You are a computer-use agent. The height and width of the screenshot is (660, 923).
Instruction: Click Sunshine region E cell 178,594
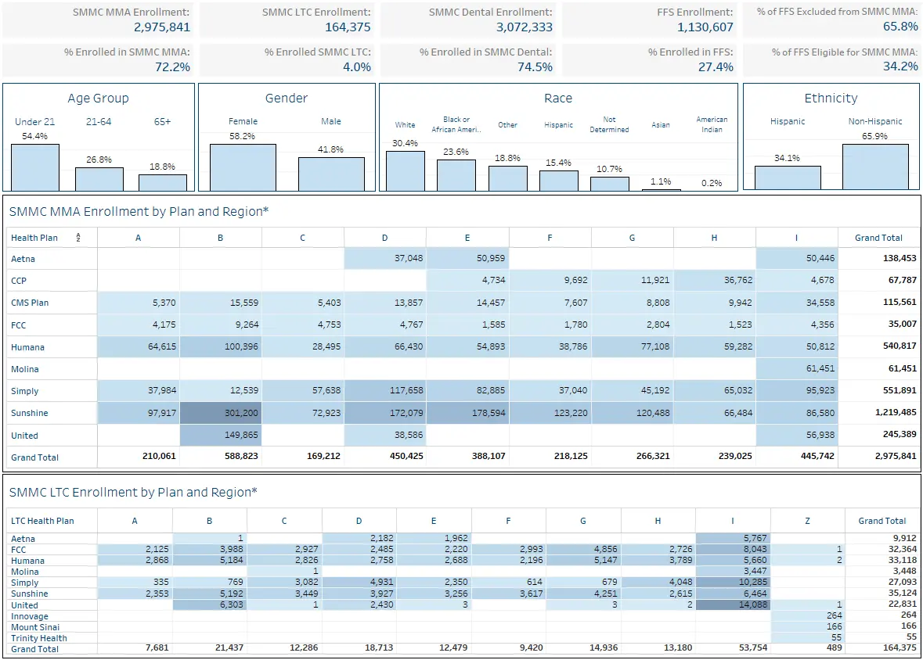pos(467,413)
